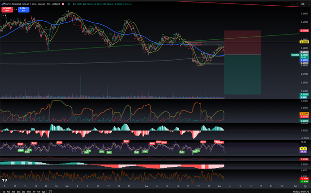Select the teal profit zone of the short position
This screenshot has height=193, width=311.
point(242,74)
